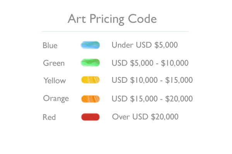
Task: Select the Red label text
Action: point(49,117)
